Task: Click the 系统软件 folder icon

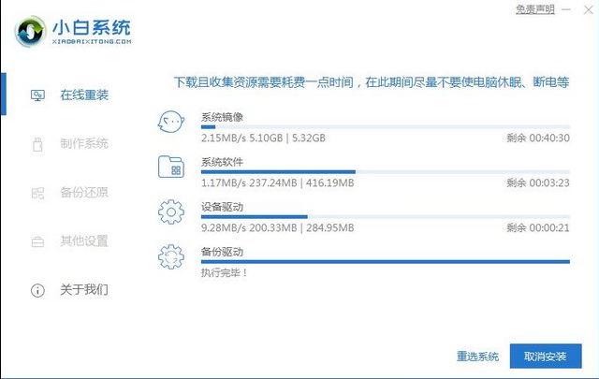Action: click(171, 168)
